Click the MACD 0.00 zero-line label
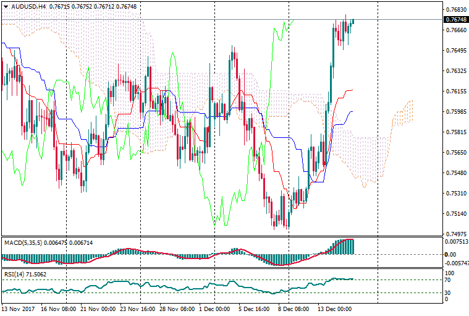 coord(450,254)
